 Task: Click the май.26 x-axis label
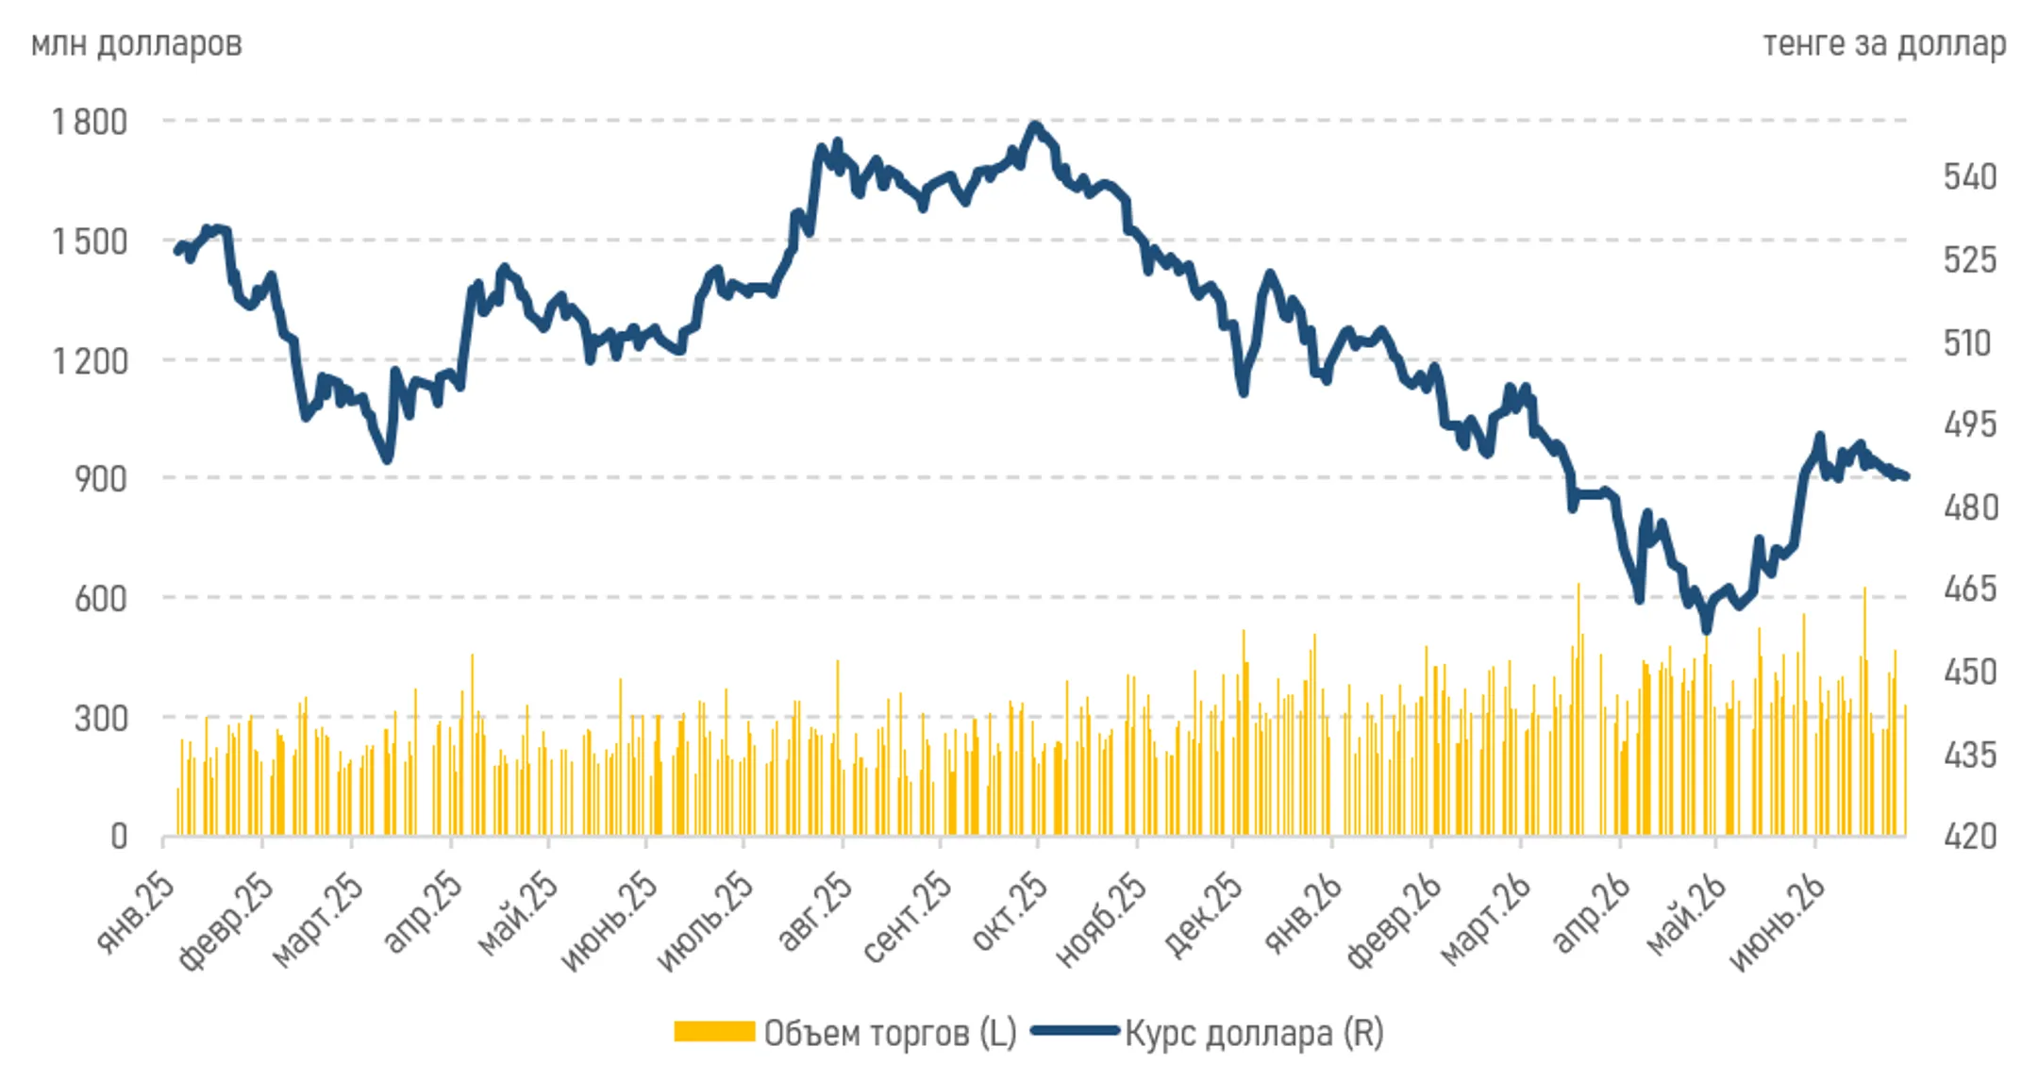coord(1687,914)
